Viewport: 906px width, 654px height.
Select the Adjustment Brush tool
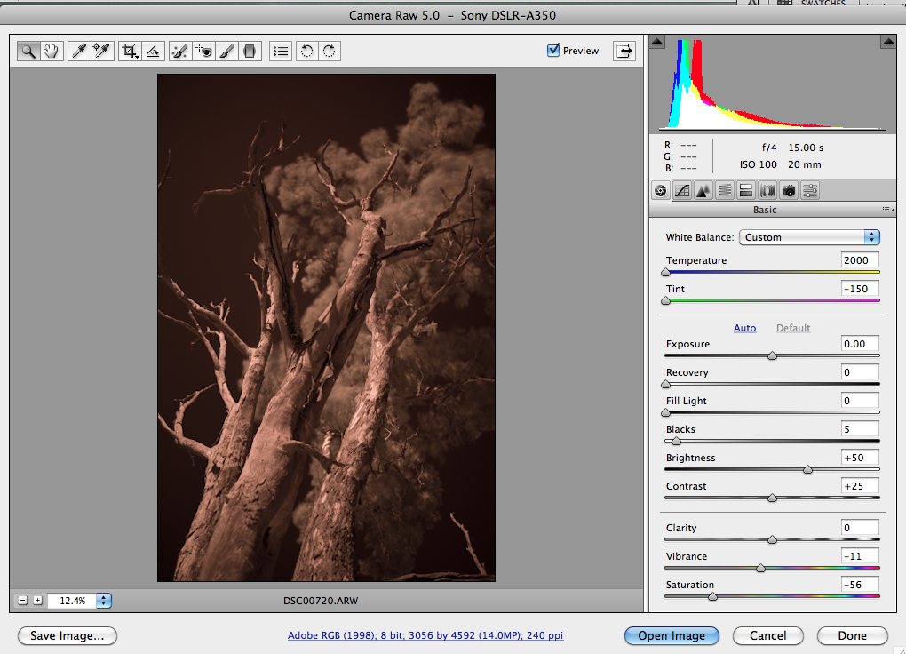(226, 51)
